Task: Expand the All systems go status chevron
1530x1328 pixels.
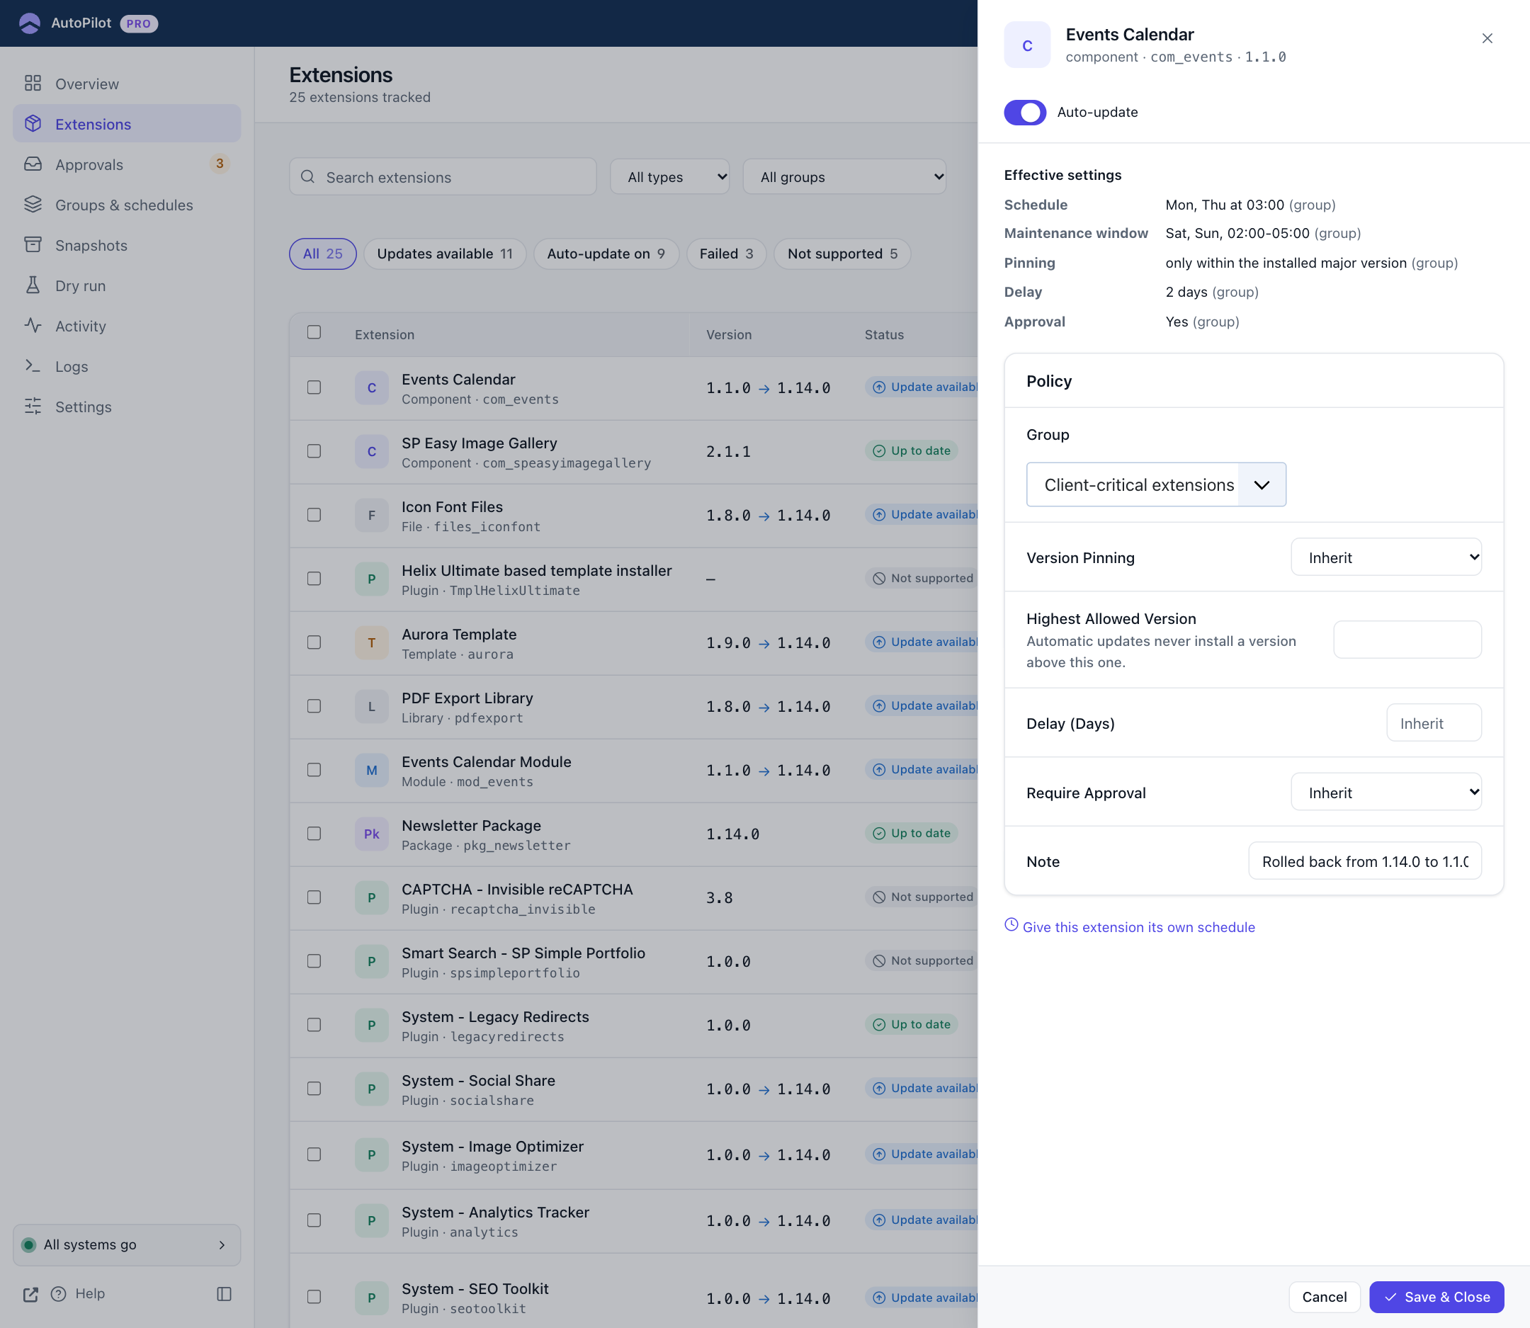Action: click(222, 1245)
